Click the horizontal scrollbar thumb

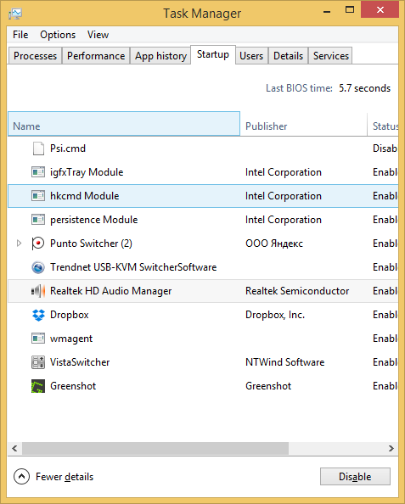pos(155,448)
